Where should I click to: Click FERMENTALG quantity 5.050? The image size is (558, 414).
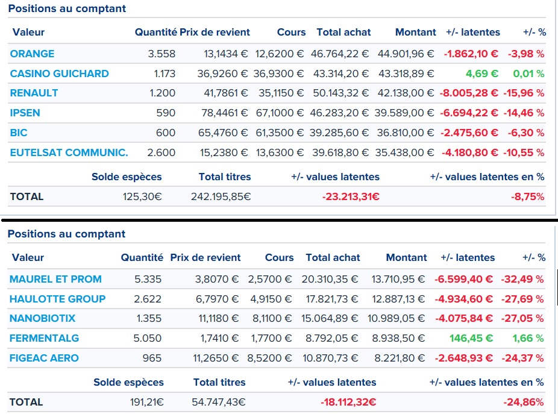coord(148,338)
